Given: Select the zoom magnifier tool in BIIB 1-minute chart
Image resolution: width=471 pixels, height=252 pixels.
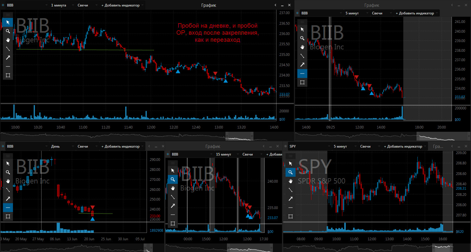Looking at the screenshot, I should point(8,31).
